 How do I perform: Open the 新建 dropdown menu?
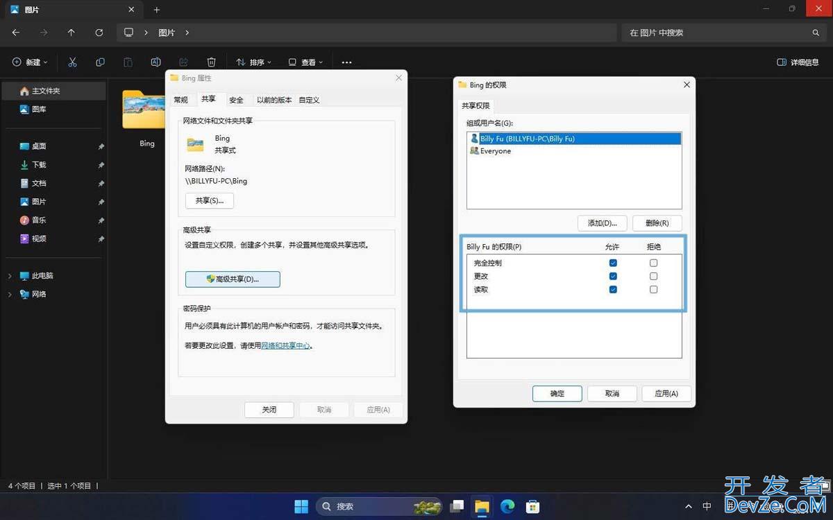point(30,62)
